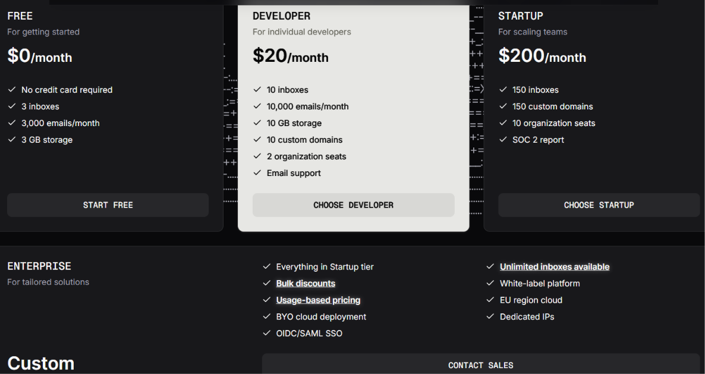Viewport: 705px width, 374px height.
Task: Click checkmark beside 10 GB storage
Action: 257,122
